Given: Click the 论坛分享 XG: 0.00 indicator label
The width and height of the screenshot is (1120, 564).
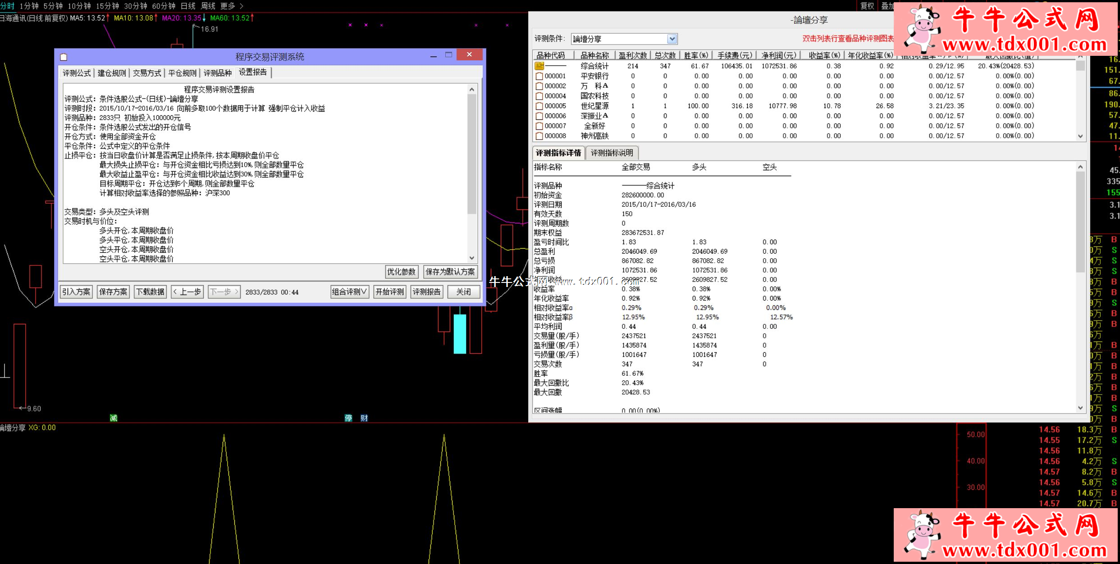Looking at the screenshot, I should click(28, 428).
